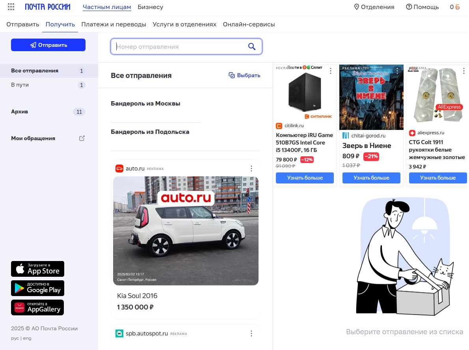The width and height of the screenshot is (469, 350).
Task: Download app from App Store badge
Action: tap(37, 269)
